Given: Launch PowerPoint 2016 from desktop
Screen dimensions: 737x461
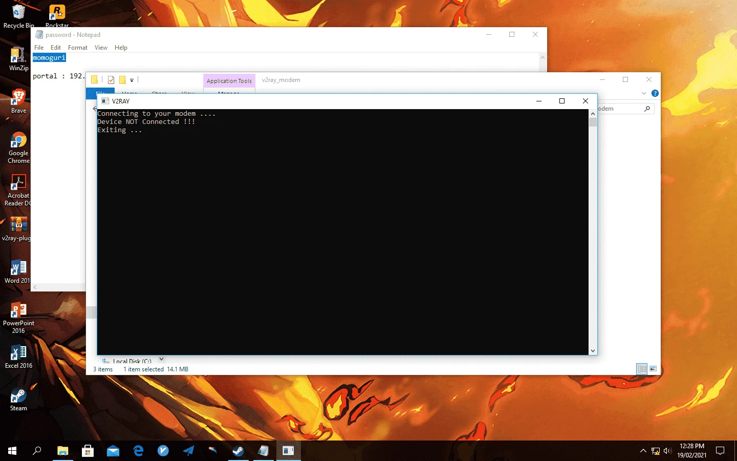Looking at the screenshot, I should (x=18, y=318).
